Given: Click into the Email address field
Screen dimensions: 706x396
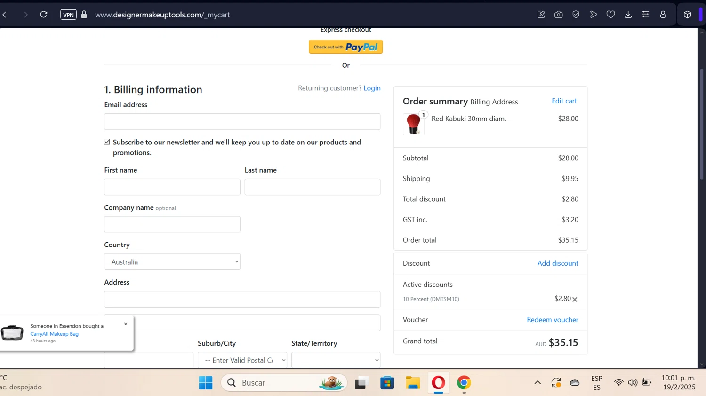Looking at the screenshot, I should tap(242, 121).
